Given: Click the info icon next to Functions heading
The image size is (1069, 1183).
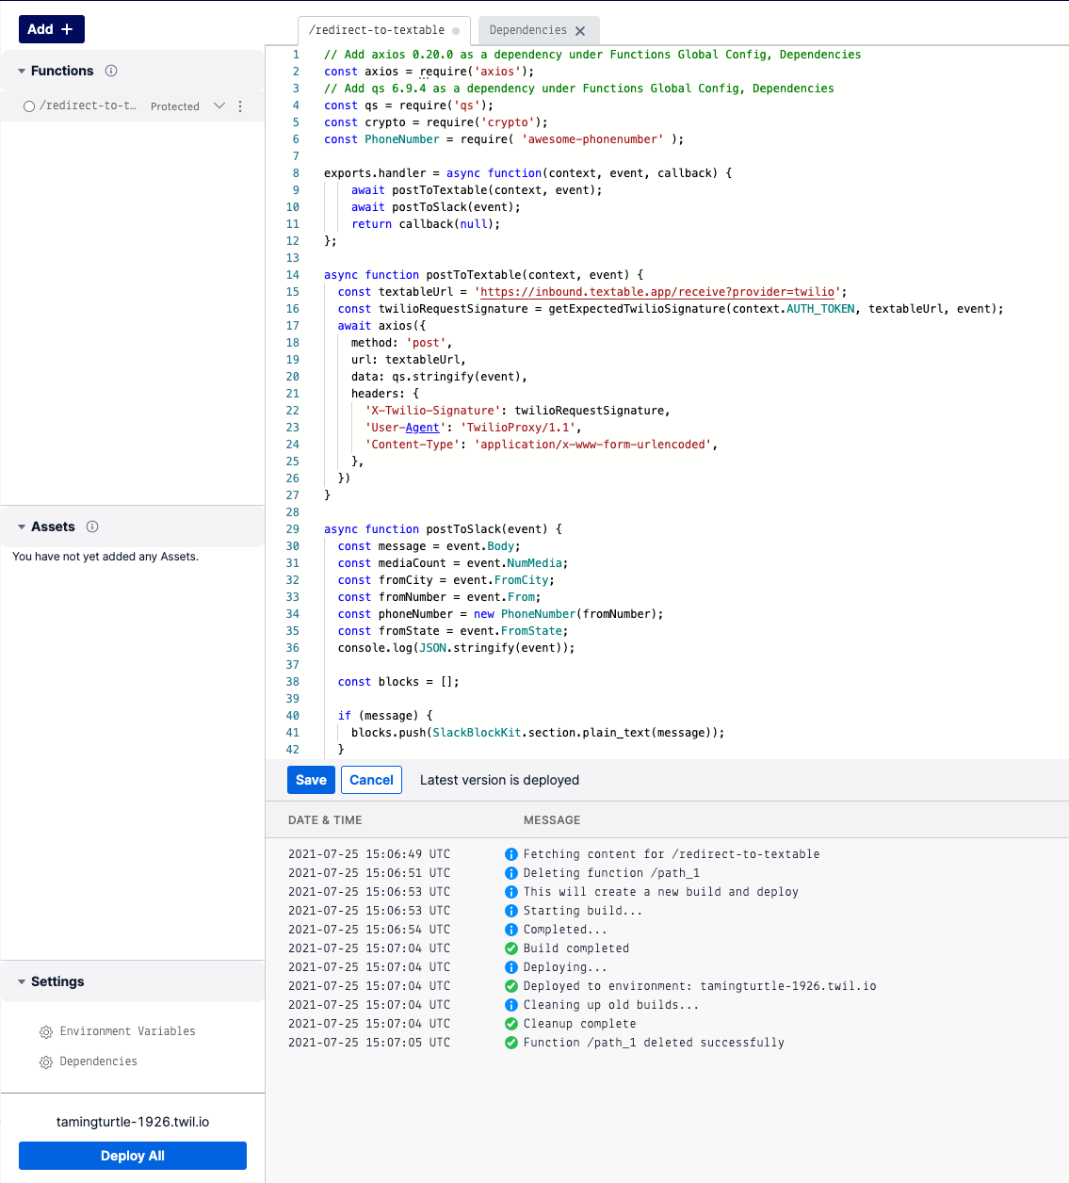Looking at the screenshot, I should tap(111, 71).
